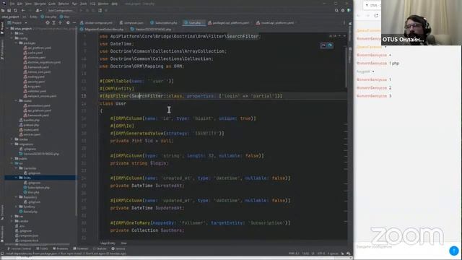Select services.yaml in project tree

30,134
